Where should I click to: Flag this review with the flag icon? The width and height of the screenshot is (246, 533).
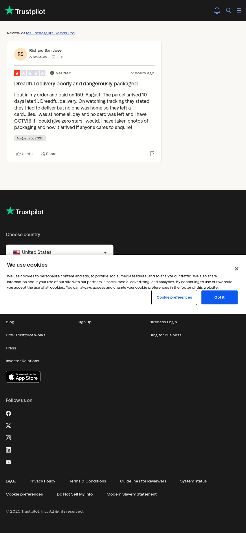152,154
